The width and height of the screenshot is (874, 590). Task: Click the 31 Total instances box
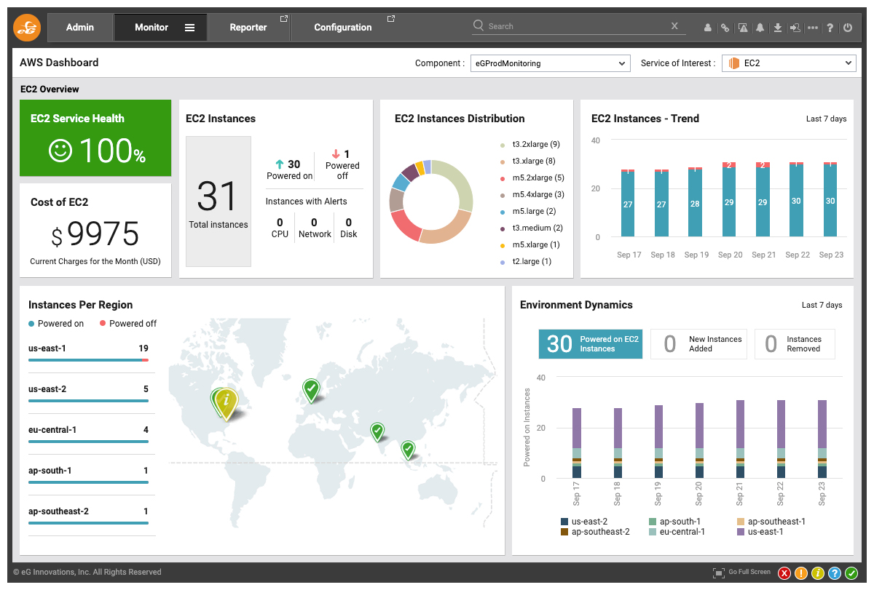click(219, 202)
